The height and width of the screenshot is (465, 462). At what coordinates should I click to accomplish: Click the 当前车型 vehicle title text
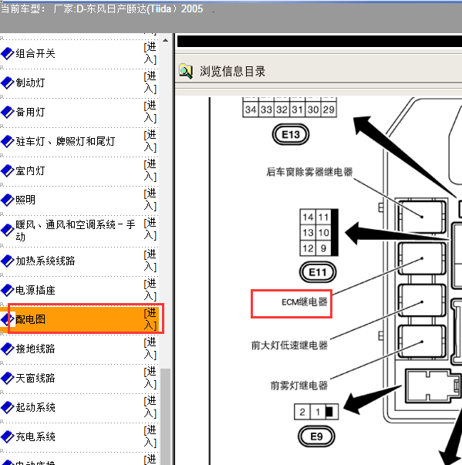[102, 9]
